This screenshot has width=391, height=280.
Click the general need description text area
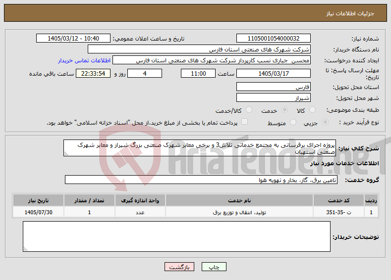point(200,148)
